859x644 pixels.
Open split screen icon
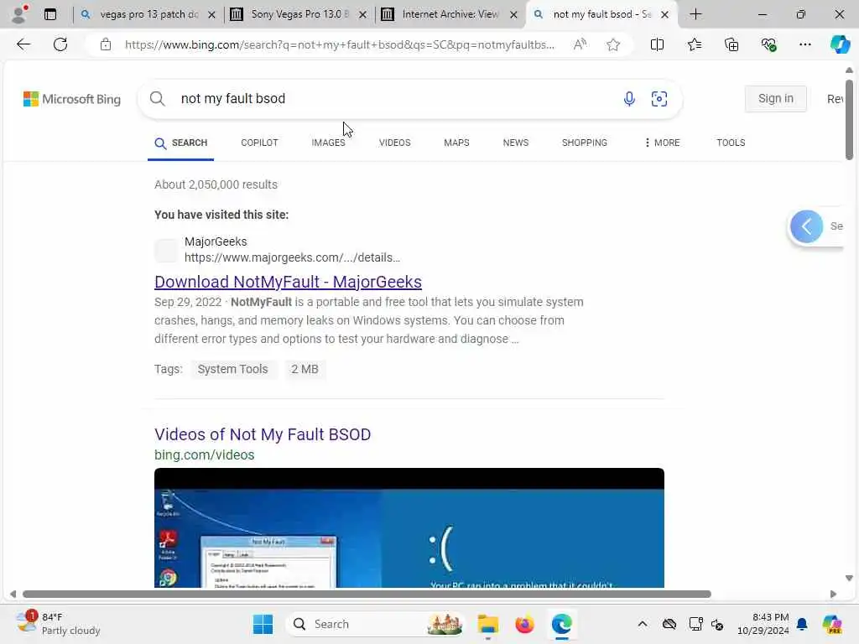click(657, 44)
